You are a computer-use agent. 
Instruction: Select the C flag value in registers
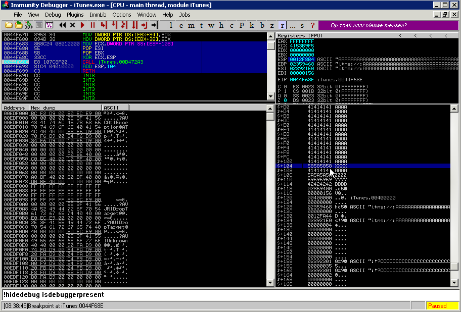(285, 86)
